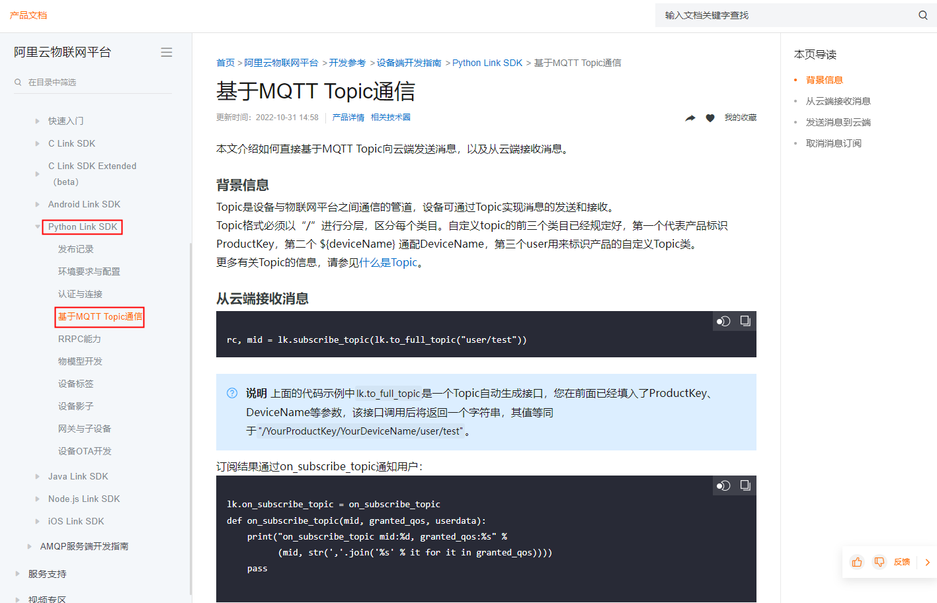Expand the Android Link SDK arrow
937x603 pixels.
pos(37,204)
